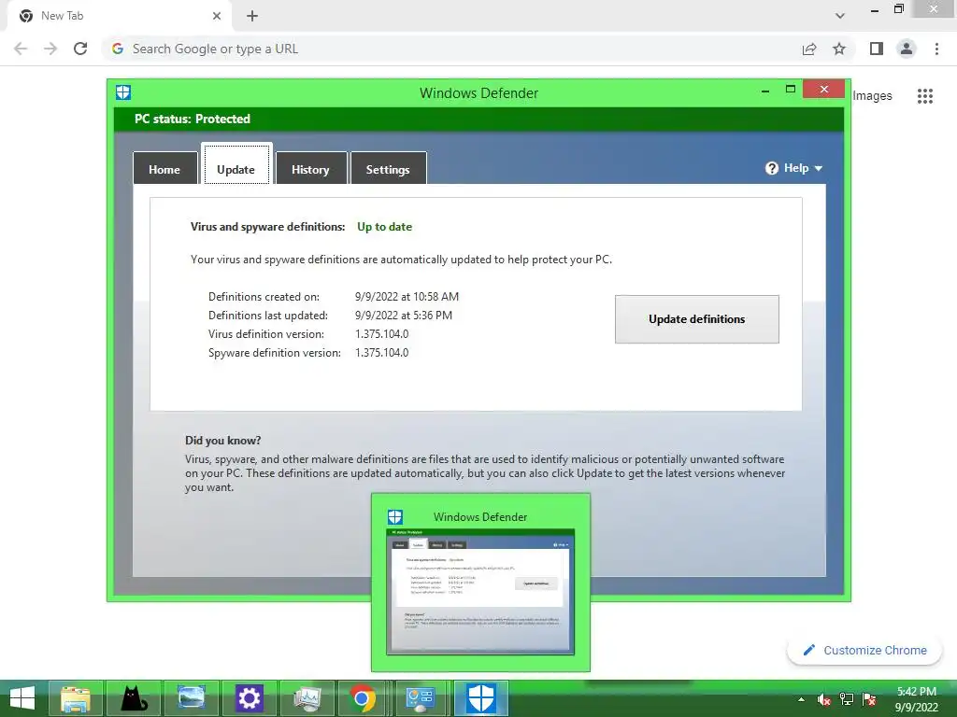Expand the Help dropdown arrow
Image resolution: width=957 pixels, height=717 pixels.
pos(819,169)
